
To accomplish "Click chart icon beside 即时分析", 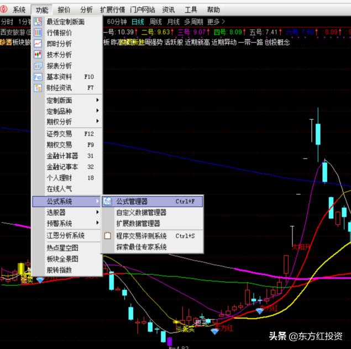I will [x=38, y=44].
